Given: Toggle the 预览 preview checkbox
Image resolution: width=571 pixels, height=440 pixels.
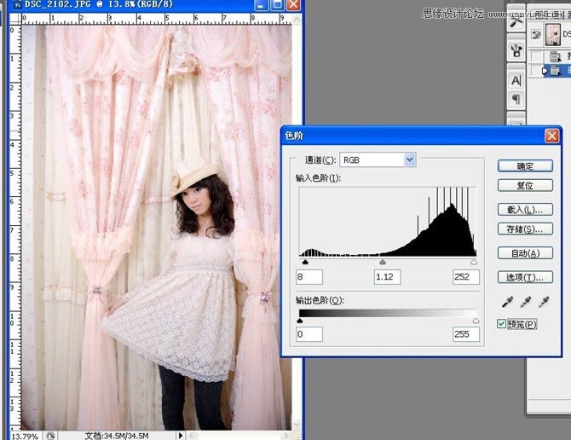Looking at the screenshot, I should (502, 324).
